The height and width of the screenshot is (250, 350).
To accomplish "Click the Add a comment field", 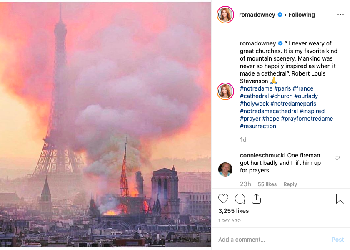I will tap(271, 240).
